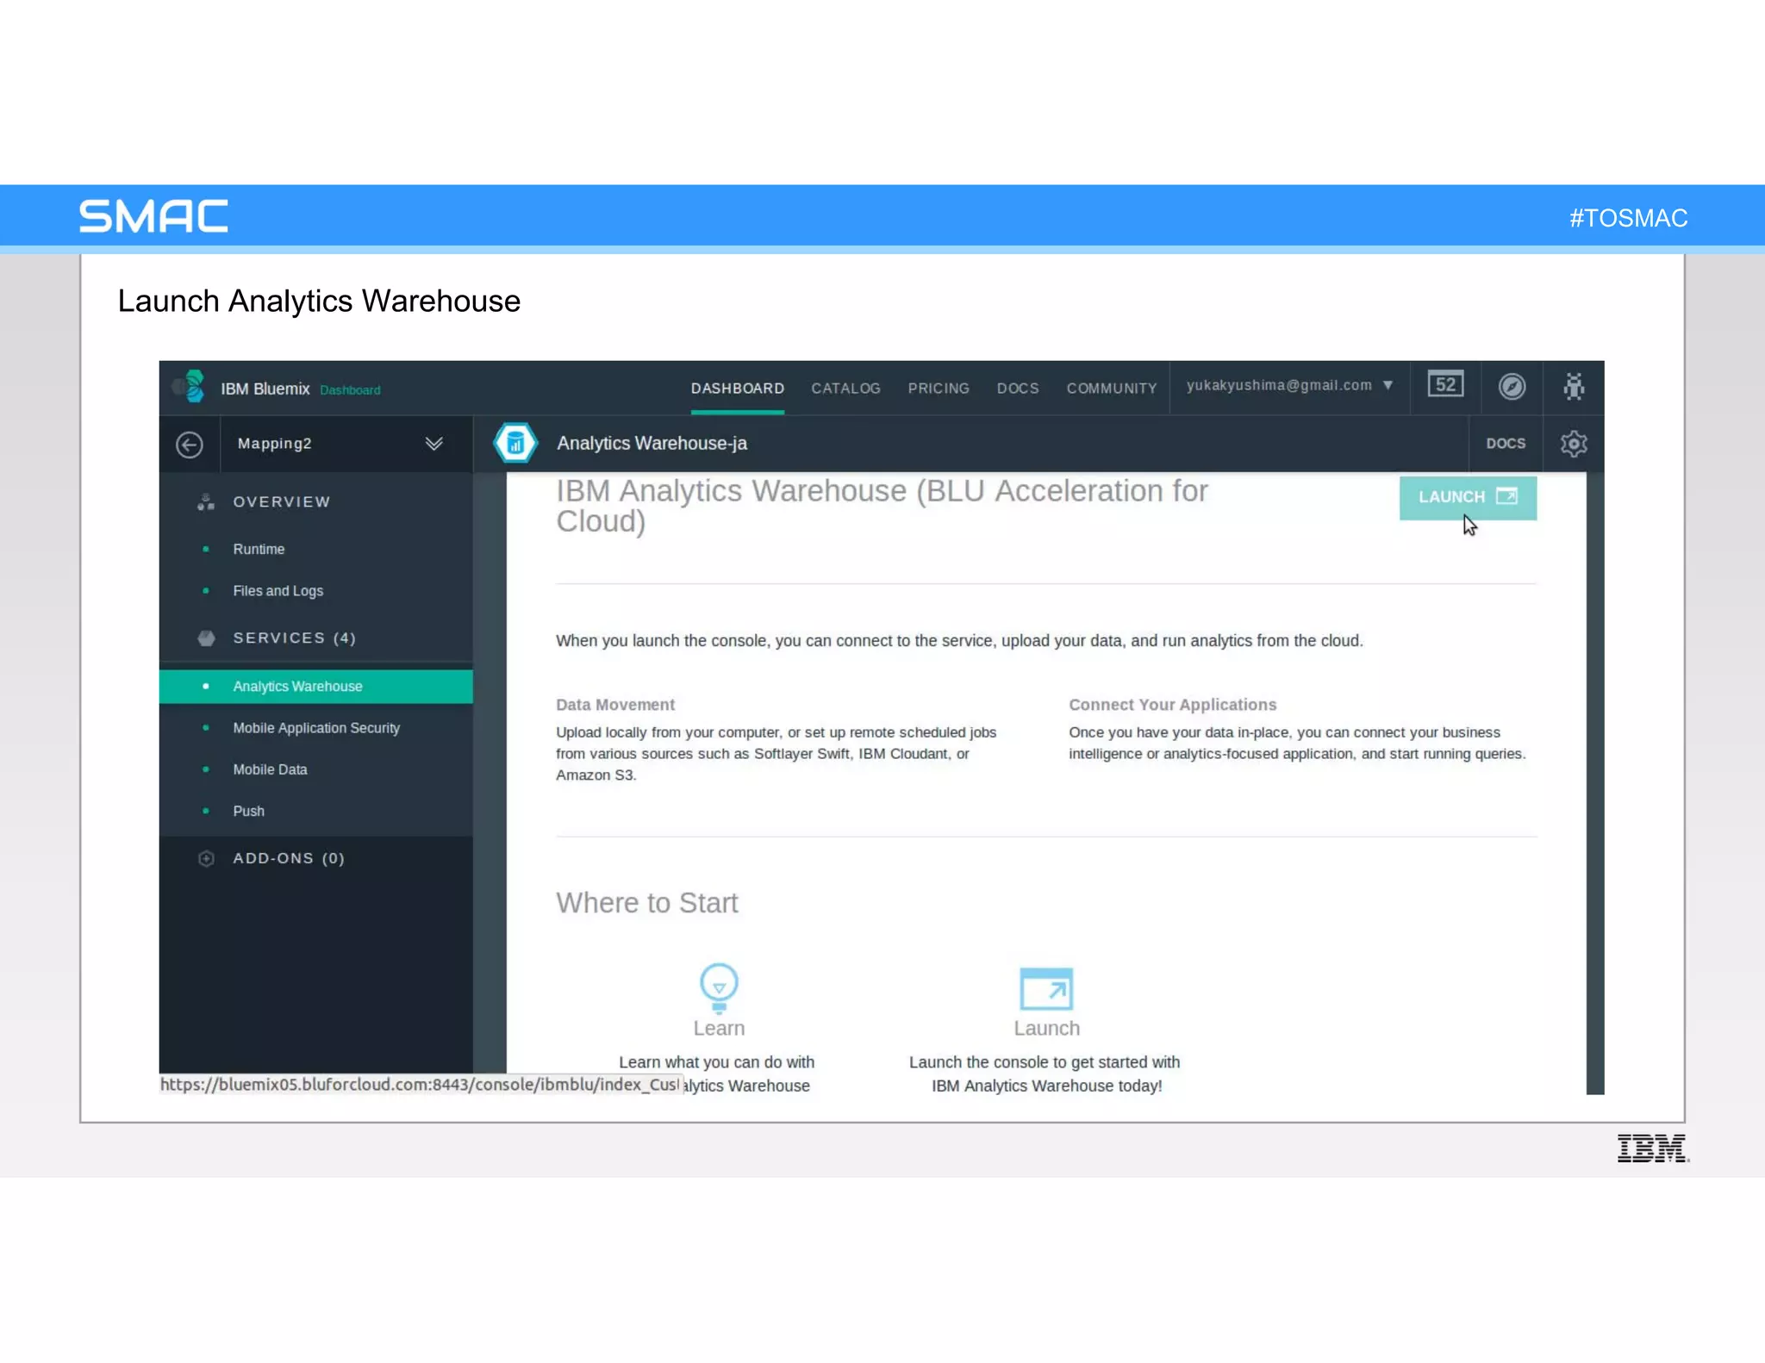Open the CATALOG tab

coord(845,389)
